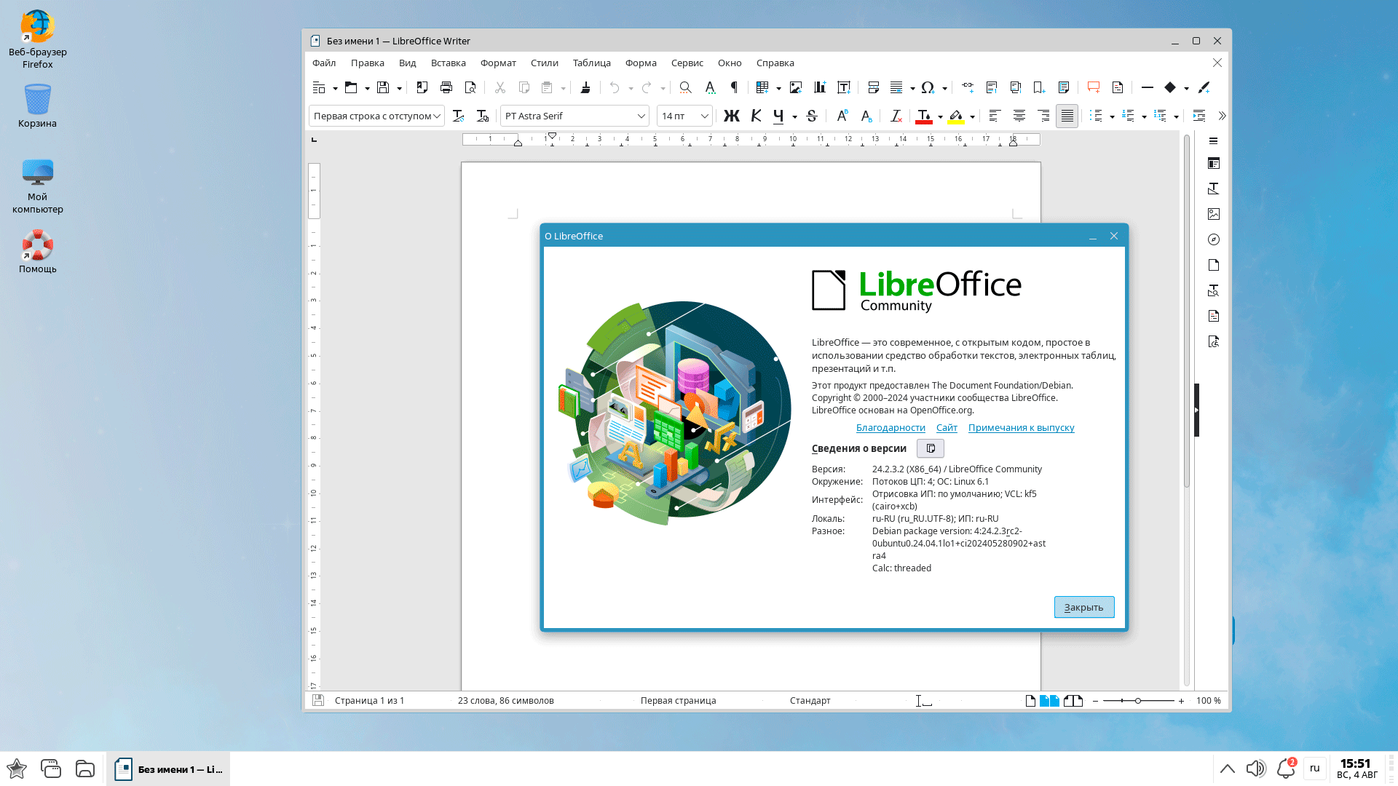Open the sidebar Gallery image icon

point(1213,214)
